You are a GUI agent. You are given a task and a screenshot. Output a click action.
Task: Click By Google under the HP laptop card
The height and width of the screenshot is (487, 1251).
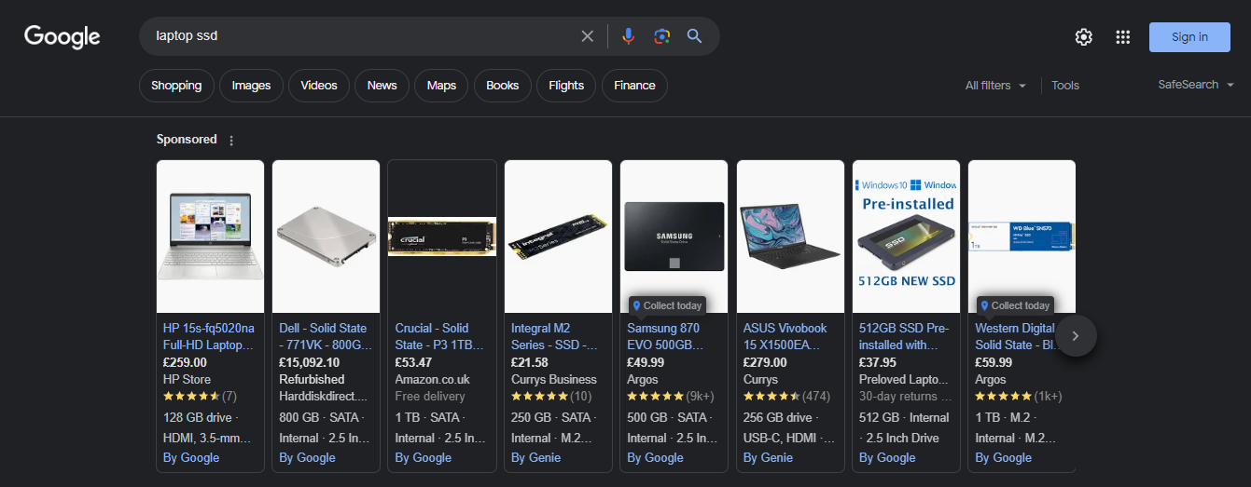pyautogui.click(x=191, y=457)
